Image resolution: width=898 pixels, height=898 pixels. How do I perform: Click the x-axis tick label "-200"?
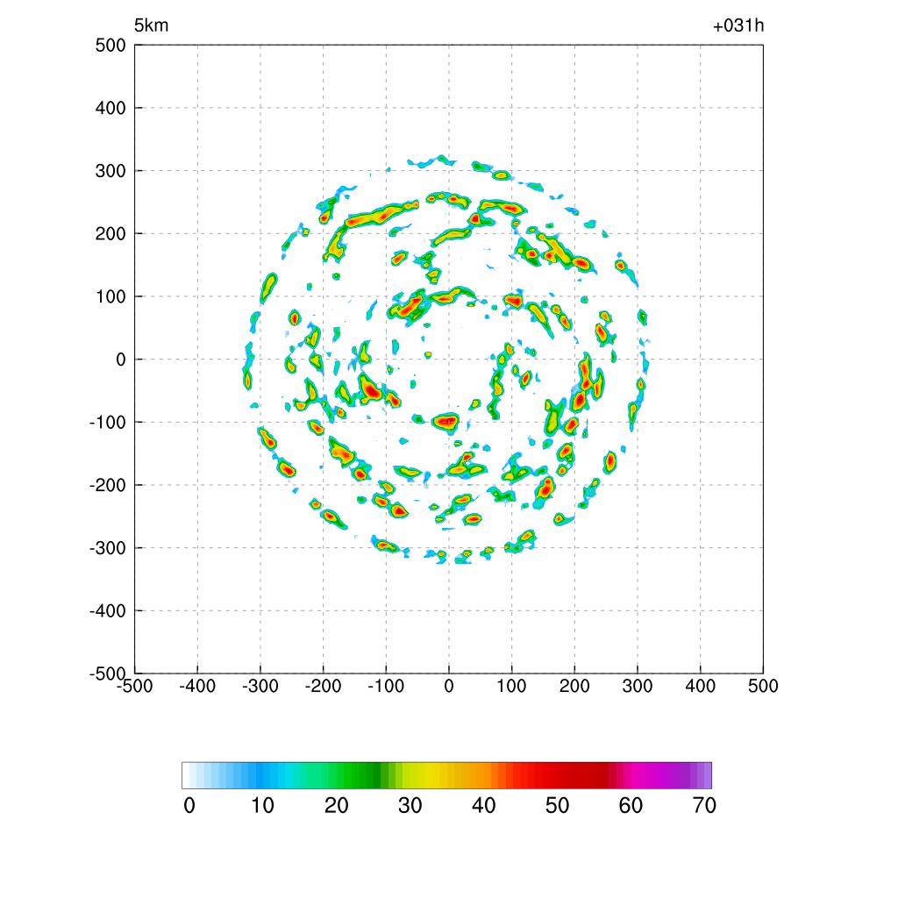pos(323,686)
